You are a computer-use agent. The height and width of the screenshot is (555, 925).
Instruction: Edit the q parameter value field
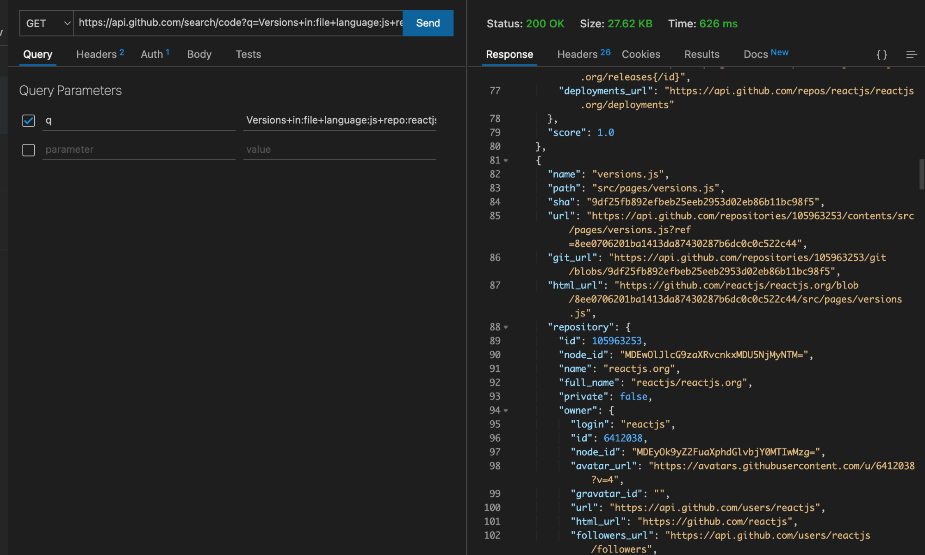(340, 121)
